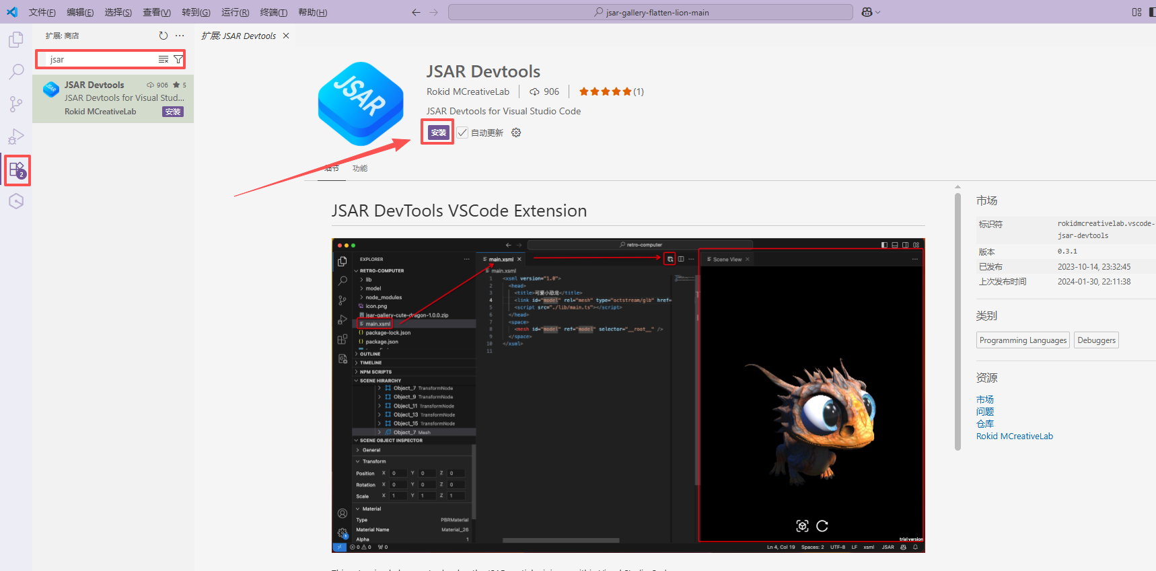Open Rokid MCreativeLab publisher link in header
Viewport: 1156px width, 571px height.
coord(468,91)
